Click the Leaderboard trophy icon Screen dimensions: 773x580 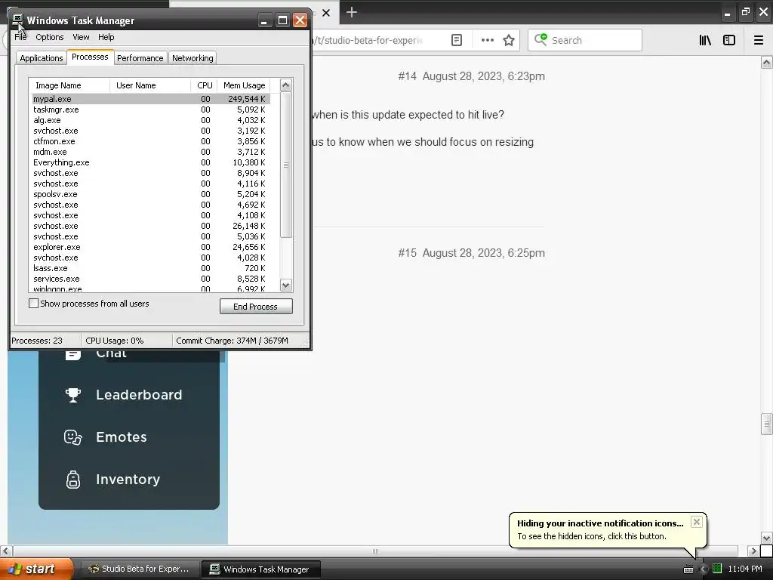point(73,394)
